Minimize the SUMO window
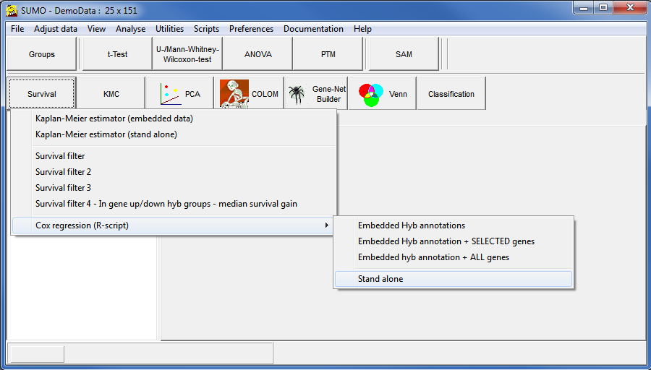Image resolution: width=651 pixels, height=370 pixels. [584, 8]
